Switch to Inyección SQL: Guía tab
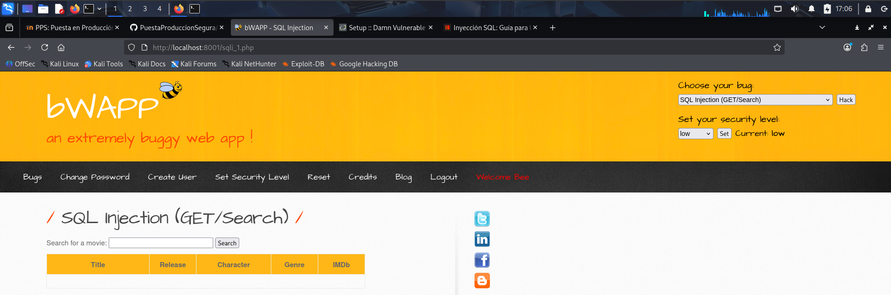This screenshot has width=891, height=295. tap(491, 28)
